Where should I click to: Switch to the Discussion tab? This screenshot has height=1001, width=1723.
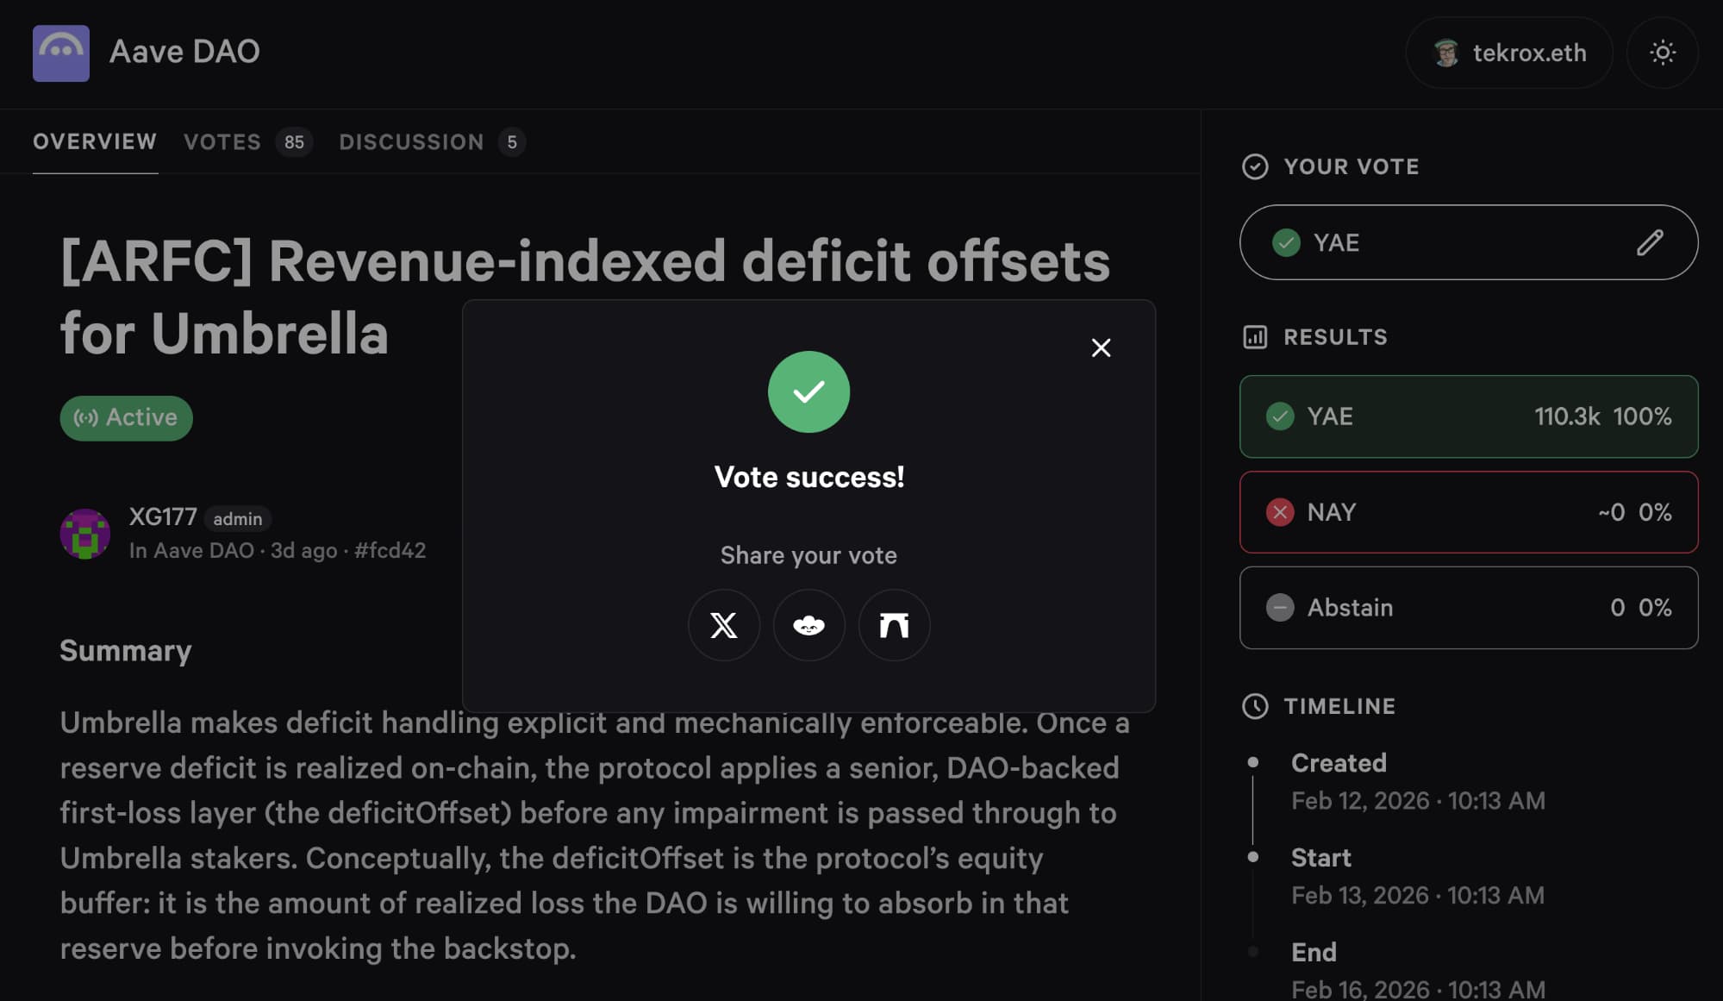[411, 142]
